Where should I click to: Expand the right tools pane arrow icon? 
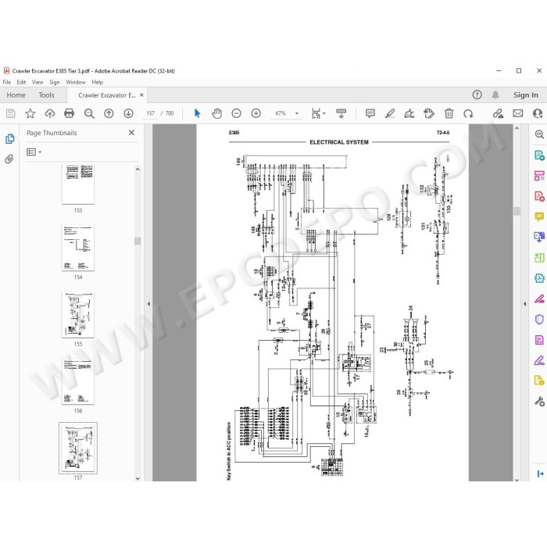pos(541,474)
